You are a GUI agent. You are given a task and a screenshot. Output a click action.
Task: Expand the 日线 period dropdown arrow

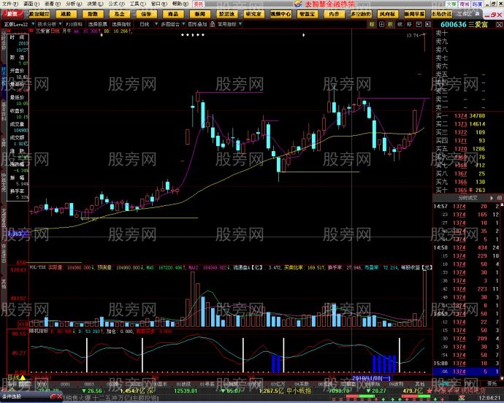pyautogui.click(x=156, y=24)
